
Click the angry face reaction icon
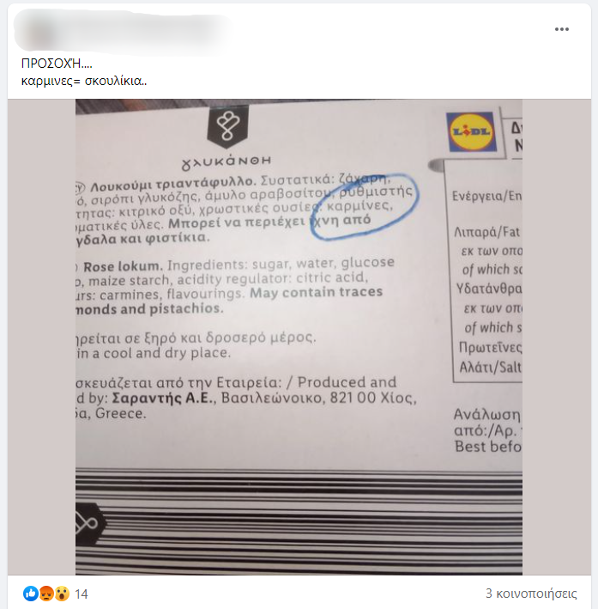click(x=46, y=594)
